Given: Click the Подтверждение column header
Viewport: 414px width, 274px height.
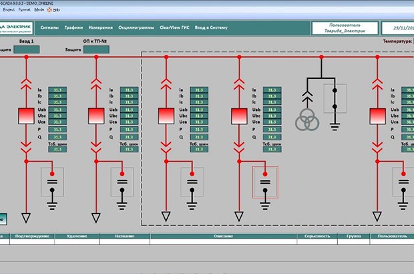Looking at the screenshot, I should [32, 236].
